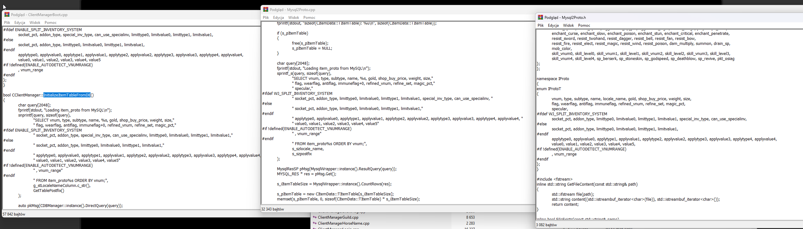This screenshot has height=229, width=803.
Task: Click 'namespace IProto' line in Mysql2Proto.h
Action: click(553, 79)
